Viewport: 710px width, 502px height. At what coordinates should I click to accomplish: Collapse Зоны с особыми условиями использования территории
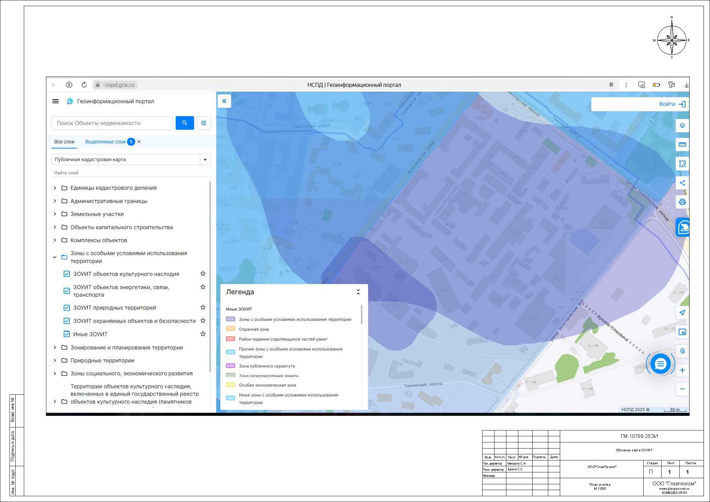(55, 257)
